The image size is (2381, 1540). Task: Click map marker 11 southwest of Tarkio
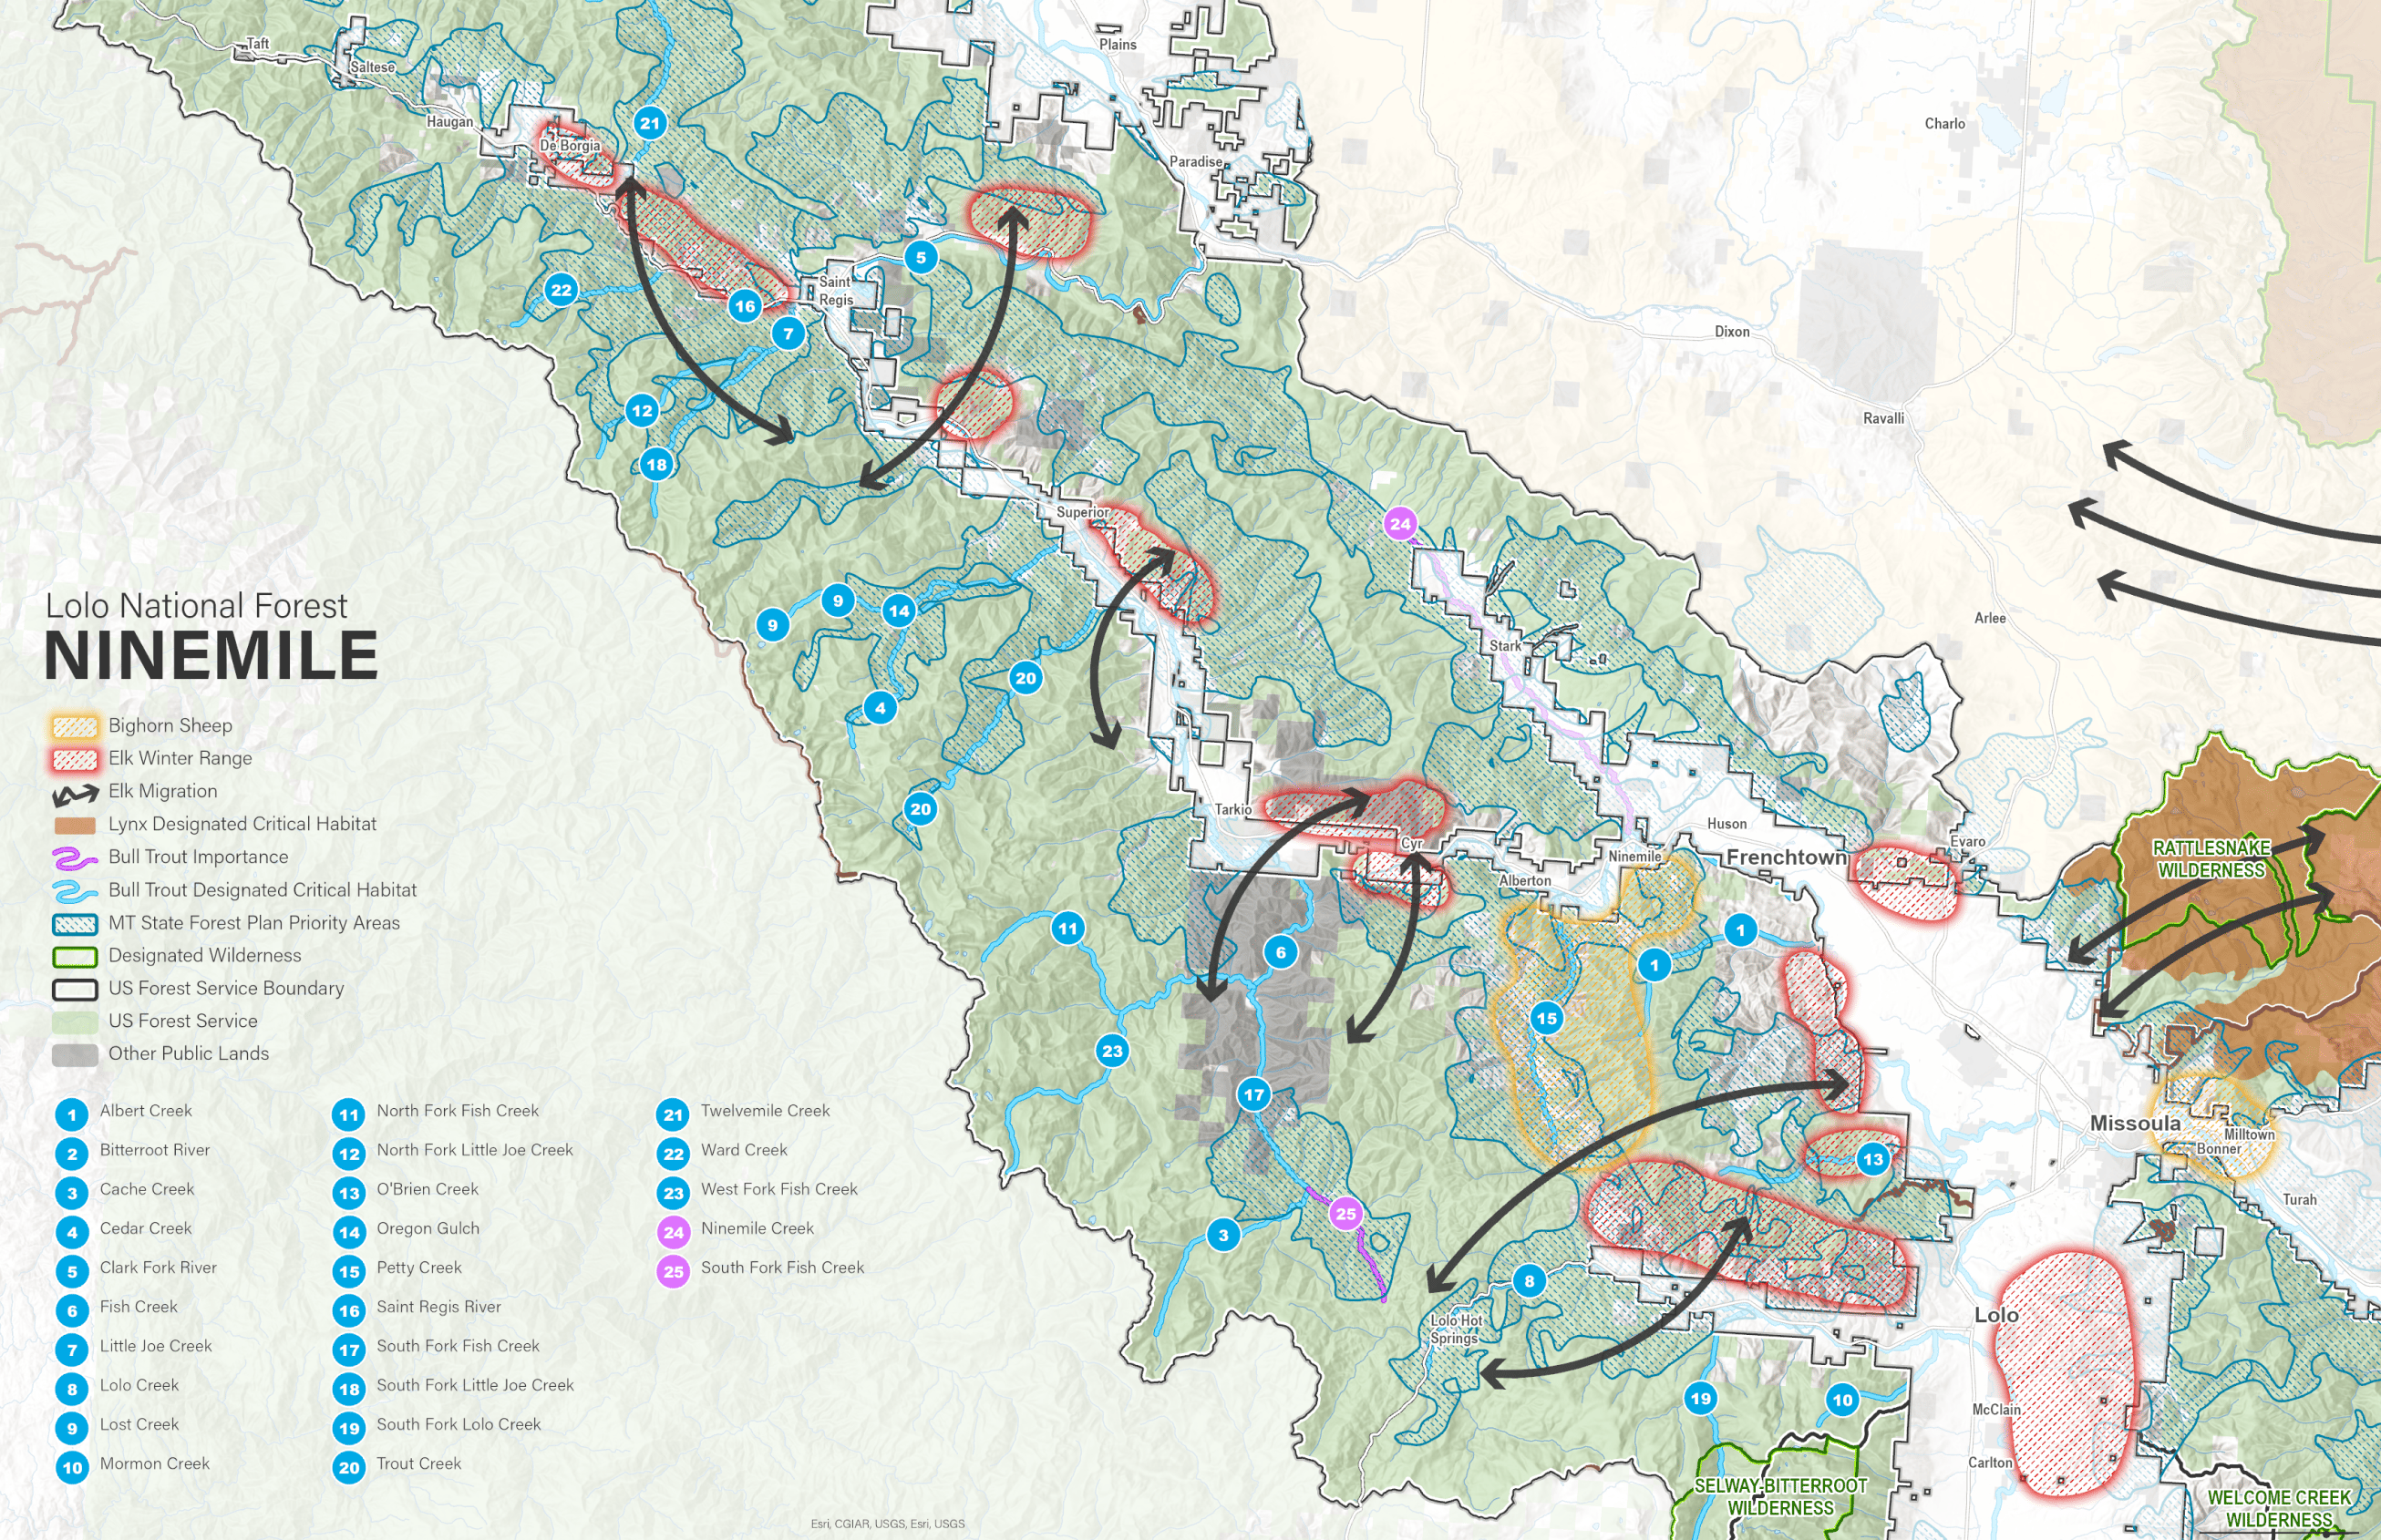[x=1068, y=928]
